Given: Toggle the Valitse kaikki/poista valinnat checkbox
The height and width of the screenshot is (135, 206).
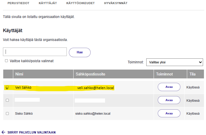Looking at the screenshot, I should pos(6,61).
